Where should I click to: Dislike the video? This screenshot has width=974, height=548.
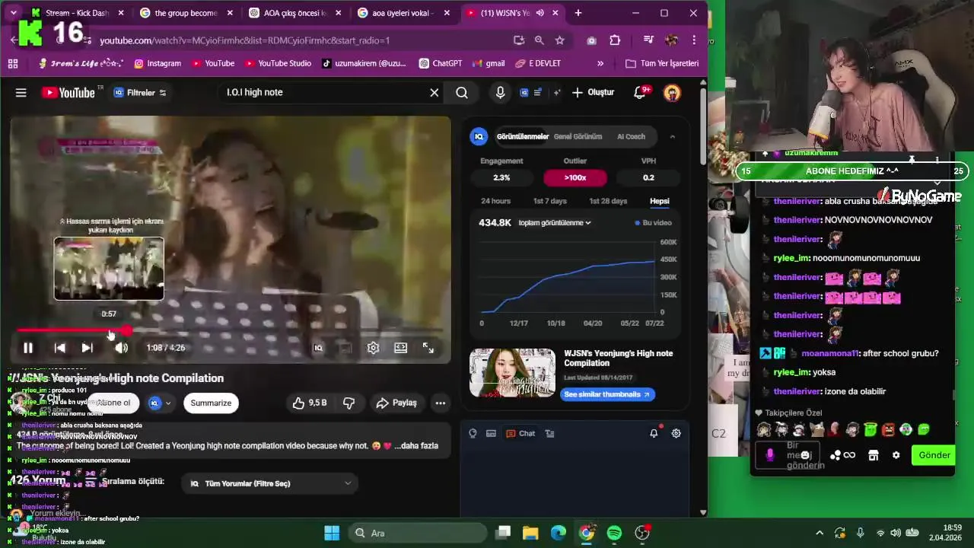349,403
